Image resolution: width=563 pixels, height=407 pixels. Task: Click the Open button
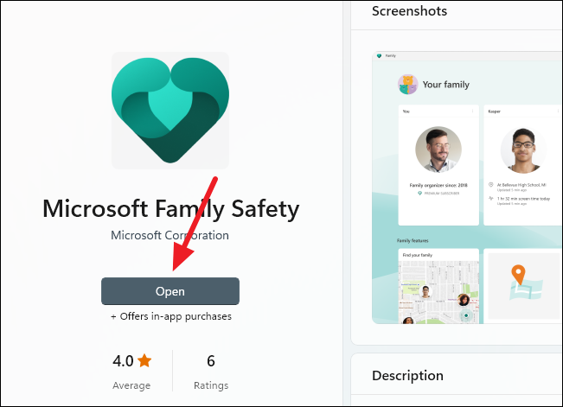(170, 291)
